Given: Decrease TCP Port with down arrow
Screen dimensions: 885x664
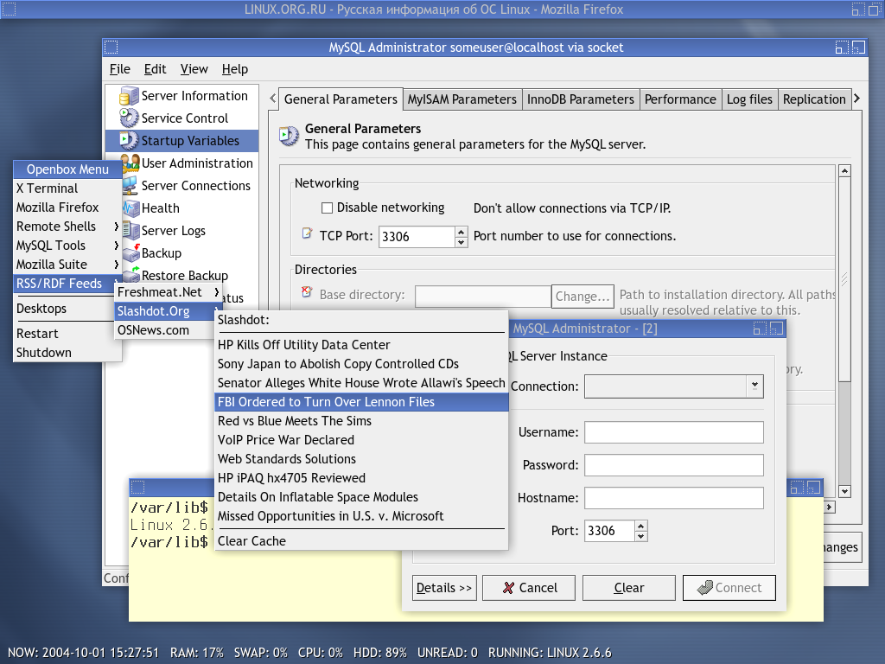Looking at the screenshot, I should 462,242.
